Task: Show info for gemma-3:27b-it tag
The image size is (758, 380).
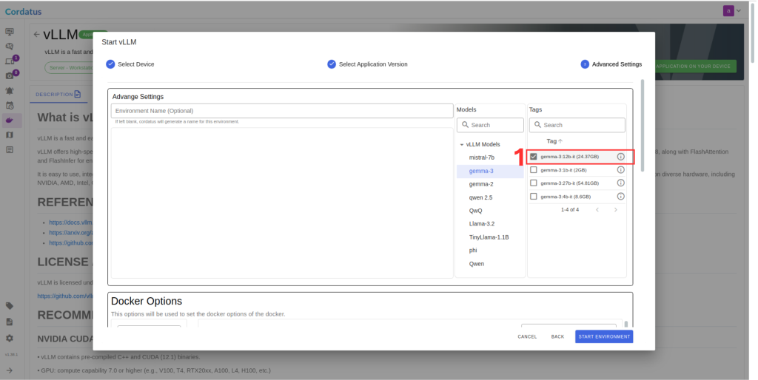Action: pyautogui.click(x=621, y=183)
